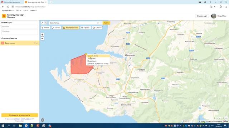Screen dimensions: 229x128
Task: Click the map description text area
Action: tap(20, 32)
